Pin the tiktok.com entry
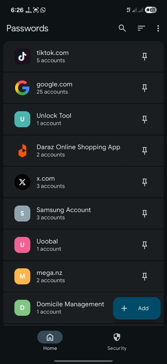The height and width of the screenshot is (364, 167). click(x=144, y=57)
